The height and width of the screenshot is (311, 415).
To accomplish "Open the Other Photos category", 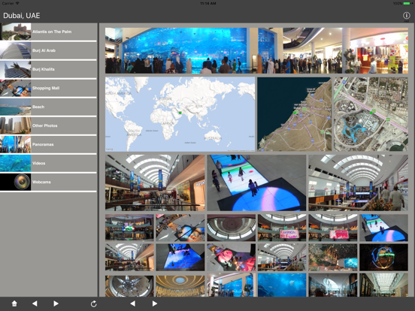I will (x=48, y=125).
